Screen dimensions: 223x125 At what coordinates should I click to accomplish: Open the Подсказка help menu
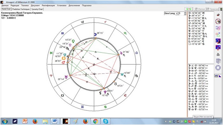tap(87, 5)
